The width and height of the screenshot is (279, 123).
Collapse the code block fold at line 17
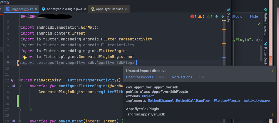[19, 109]
